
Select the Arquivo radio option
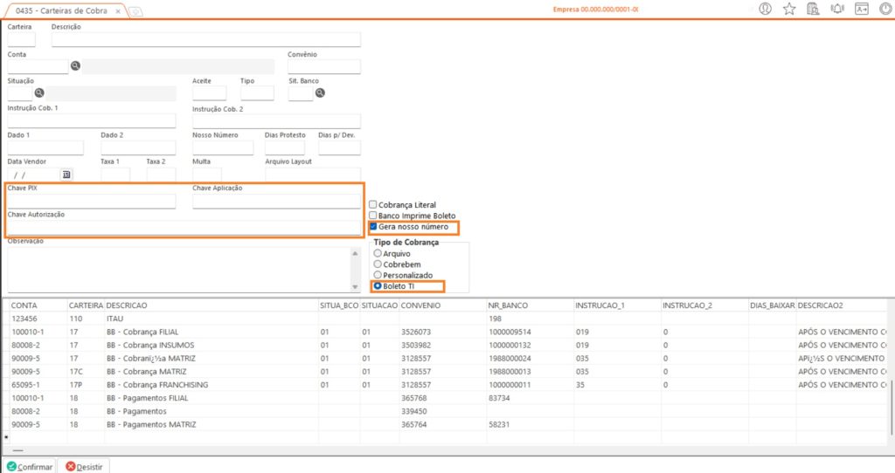point(378,253)
